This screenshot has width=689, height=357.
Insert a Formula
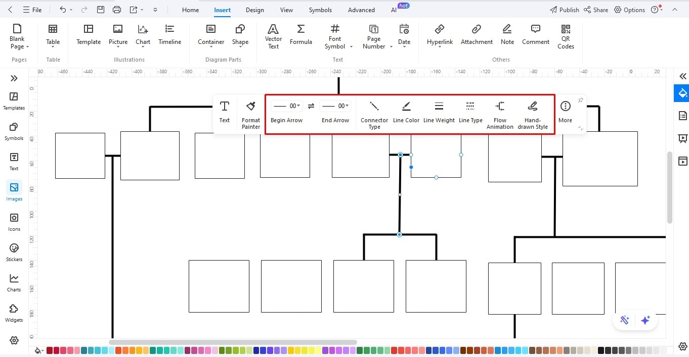300,35
